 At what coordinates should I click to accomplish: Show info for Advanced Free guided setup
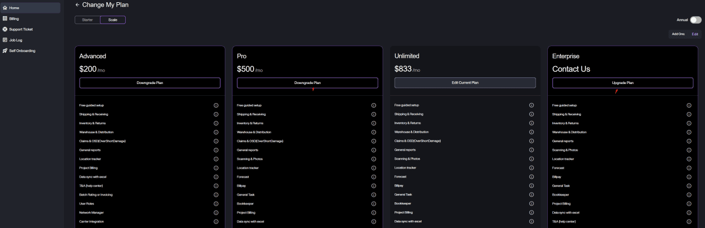click(x=216, y=105)
